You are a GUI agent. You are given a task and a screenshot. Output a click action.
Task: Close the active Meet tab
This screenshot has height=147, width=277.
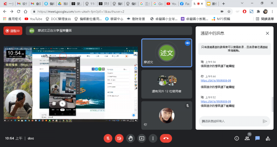pos(202,3)
